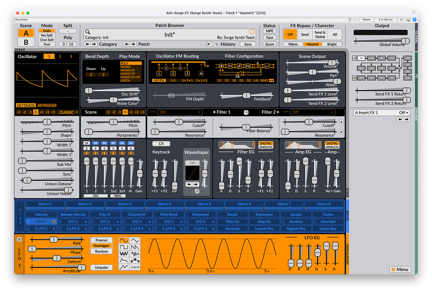
Task: Select previous waveshaper type arrow
Action: click(x=189, y=184)
